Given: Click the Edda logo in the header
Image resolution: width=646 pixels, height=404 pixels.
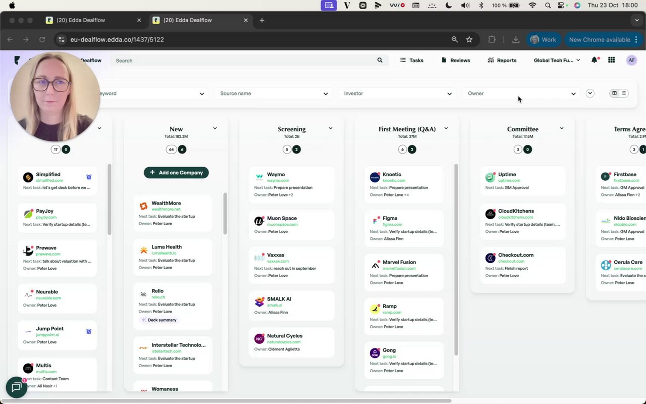Looking at the screenshot, I should point(17,60).
